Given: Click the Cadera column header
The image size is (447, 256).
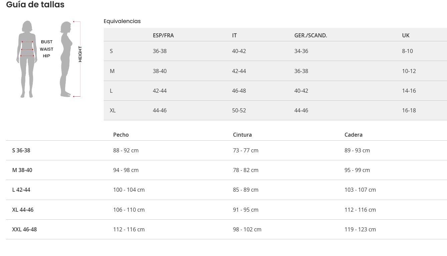Looking at the screenshot, I should pos(353,135).
